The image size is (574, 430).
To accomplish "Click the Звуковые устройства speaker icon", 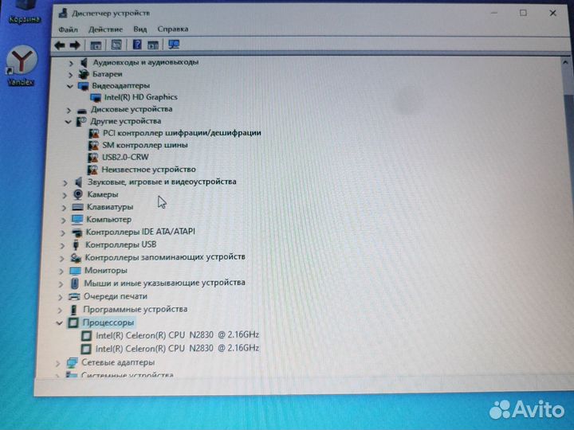I will click(x=79, y=182).
